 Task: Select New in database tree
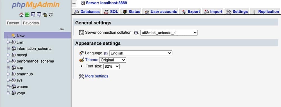21,36
